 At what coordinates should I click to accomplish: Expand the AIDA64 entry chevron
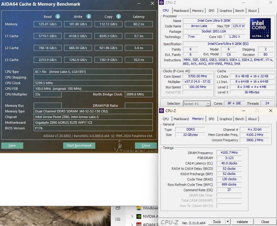132,225
